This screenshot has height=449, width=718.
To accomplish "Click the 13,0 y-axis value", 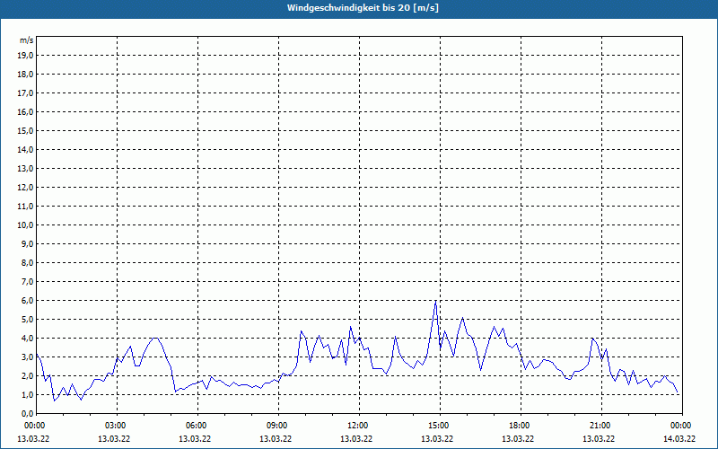I will coord(26,169).
